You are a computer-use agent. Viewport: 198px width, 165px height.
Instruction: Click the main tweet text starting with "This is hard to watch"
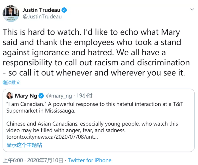tap(96, 52)
